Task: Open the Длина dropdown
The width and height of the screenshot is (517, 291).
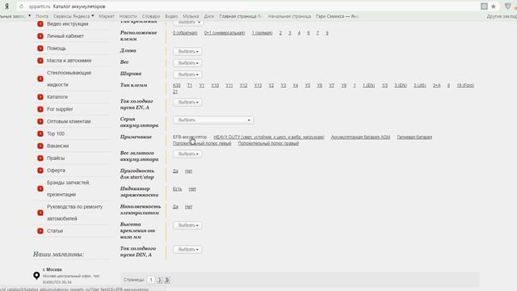Action: [x=187, y=52]
